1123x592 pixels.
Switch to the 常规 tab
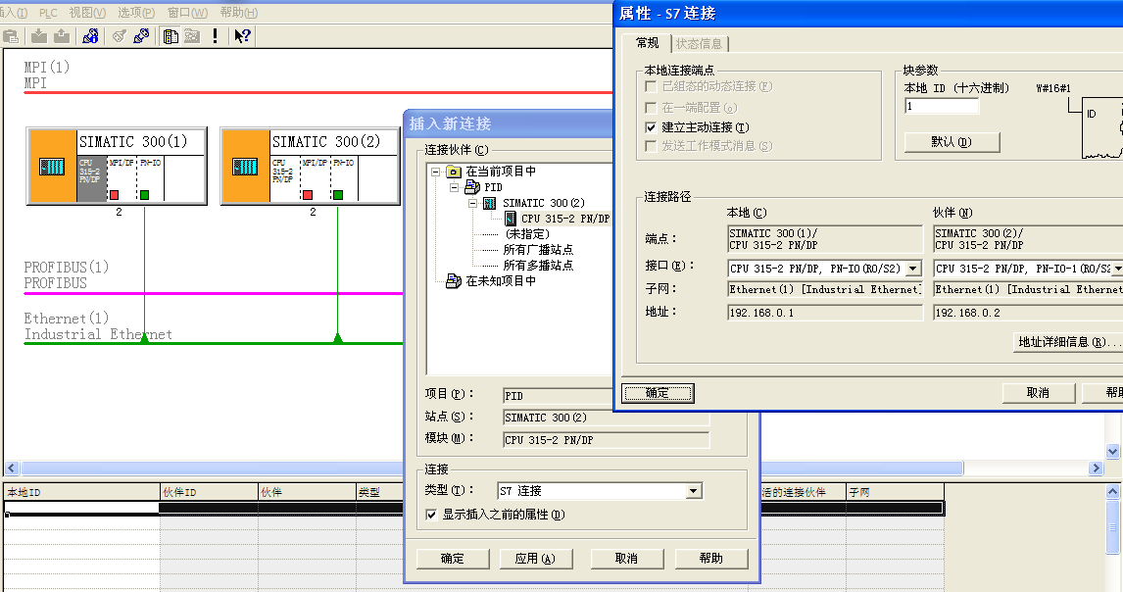647,43
